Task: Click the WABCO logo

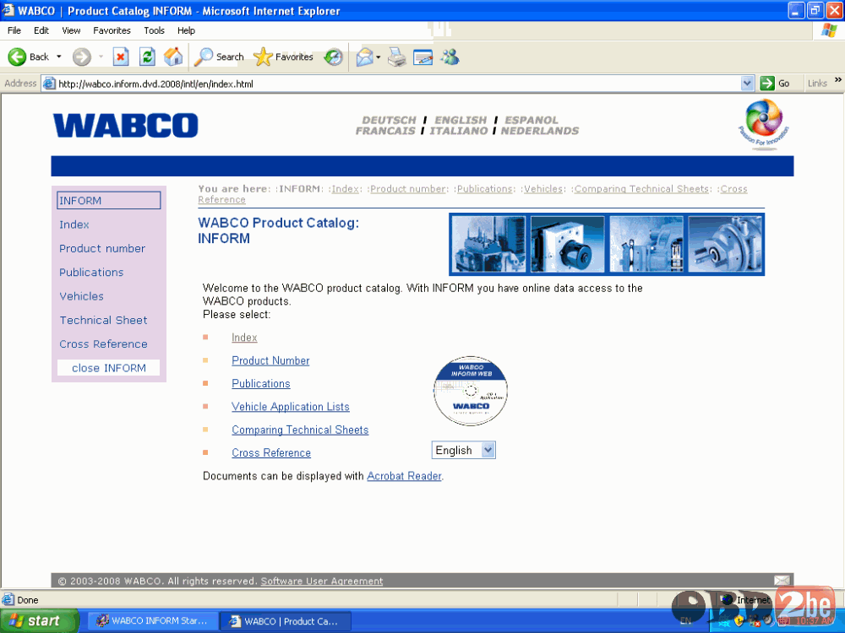Action: pos(126,126)
